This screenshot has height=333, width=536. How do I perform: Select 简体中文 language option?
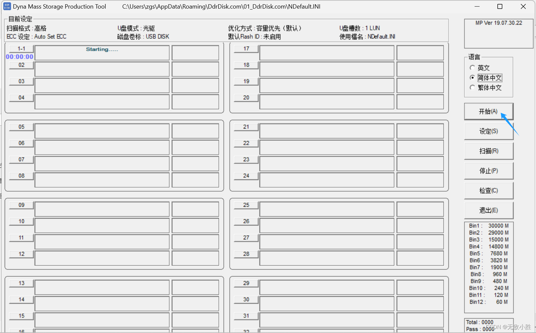click(x=473, y=77)
